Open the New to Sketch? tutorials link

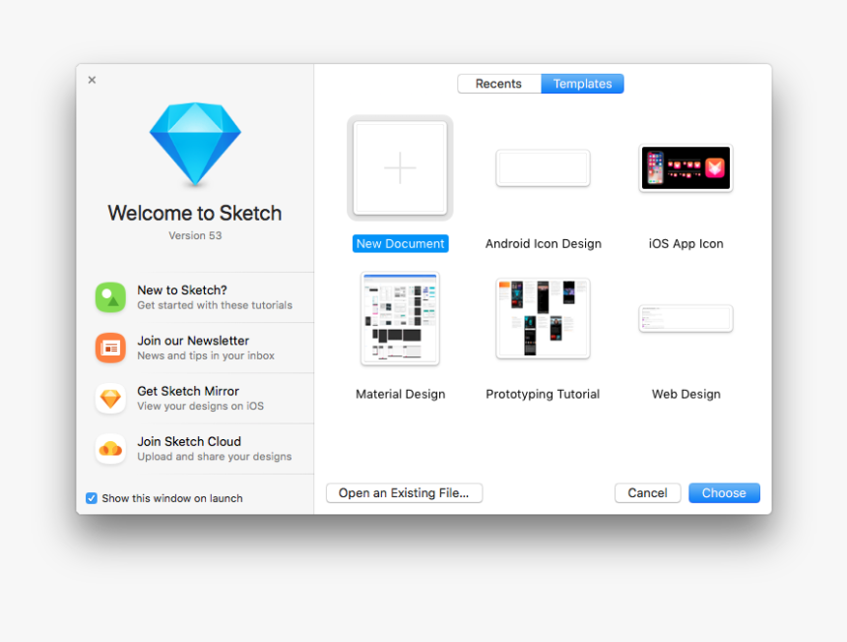pyautogui.click(x=182, y=290)
